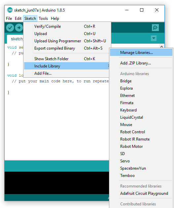Click inside the code editor loop comment line

pos(60,81)
